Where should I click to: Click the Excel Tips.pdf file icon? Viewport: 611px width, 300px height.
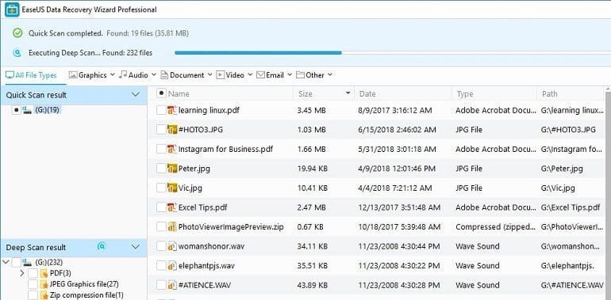point(172,207)
